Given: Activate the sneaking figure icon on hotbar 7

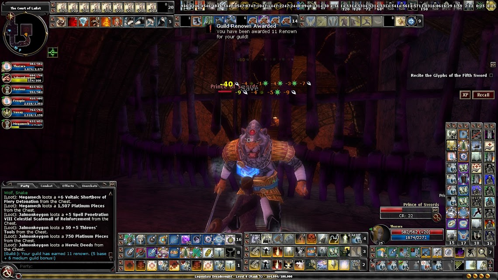Looking at the screenshot, I should point(470,252).
